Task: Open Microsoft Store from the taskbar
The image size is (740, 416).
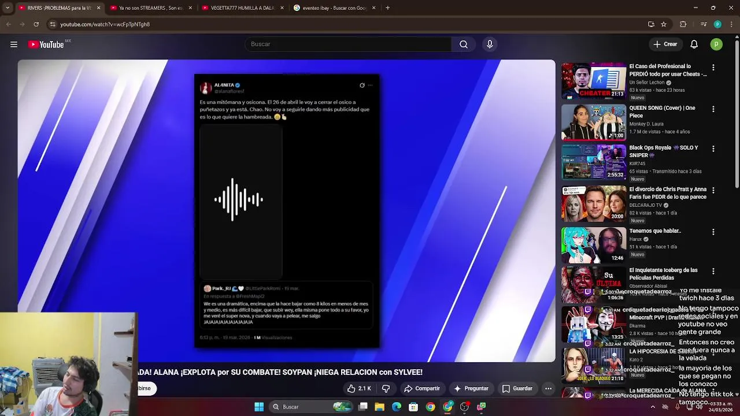Action: 413,407
